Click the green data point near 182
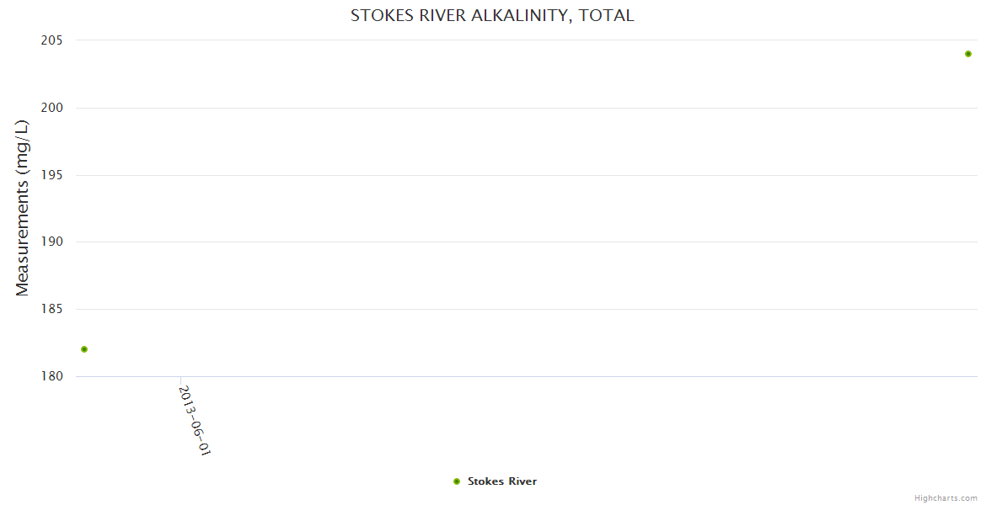The height and width of the screenshot is (505, 986). pyautogui.click(x=84, y=349)
